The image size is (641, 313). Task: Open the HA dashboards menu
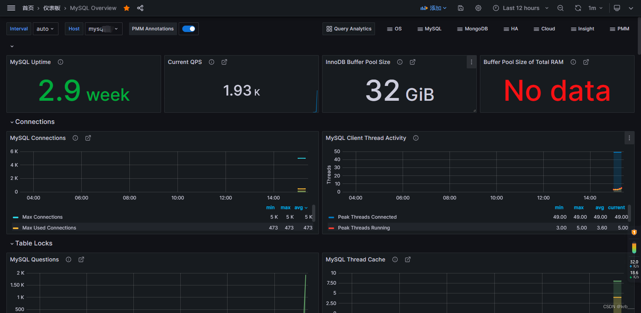[511, 29]
